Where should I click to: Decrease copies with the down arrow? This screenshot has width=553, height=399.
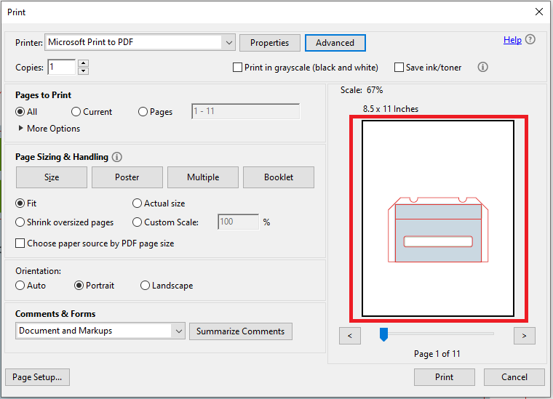[x=83, y=70]
